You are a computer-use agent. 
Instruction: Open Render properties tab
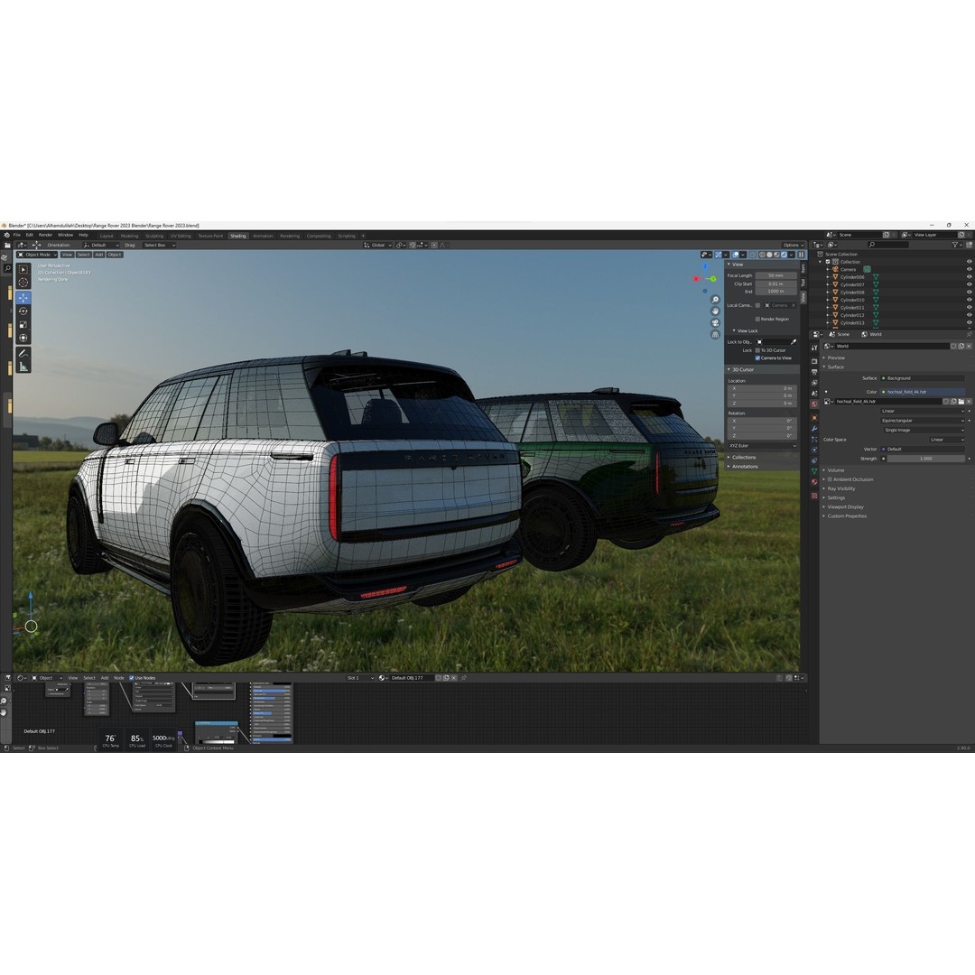click(x=814, y=361)
